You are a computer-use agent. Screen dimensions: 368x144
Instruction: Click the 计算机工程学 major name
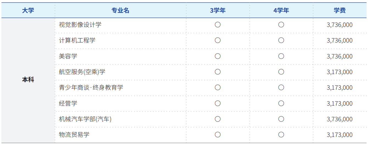[77, 40]
